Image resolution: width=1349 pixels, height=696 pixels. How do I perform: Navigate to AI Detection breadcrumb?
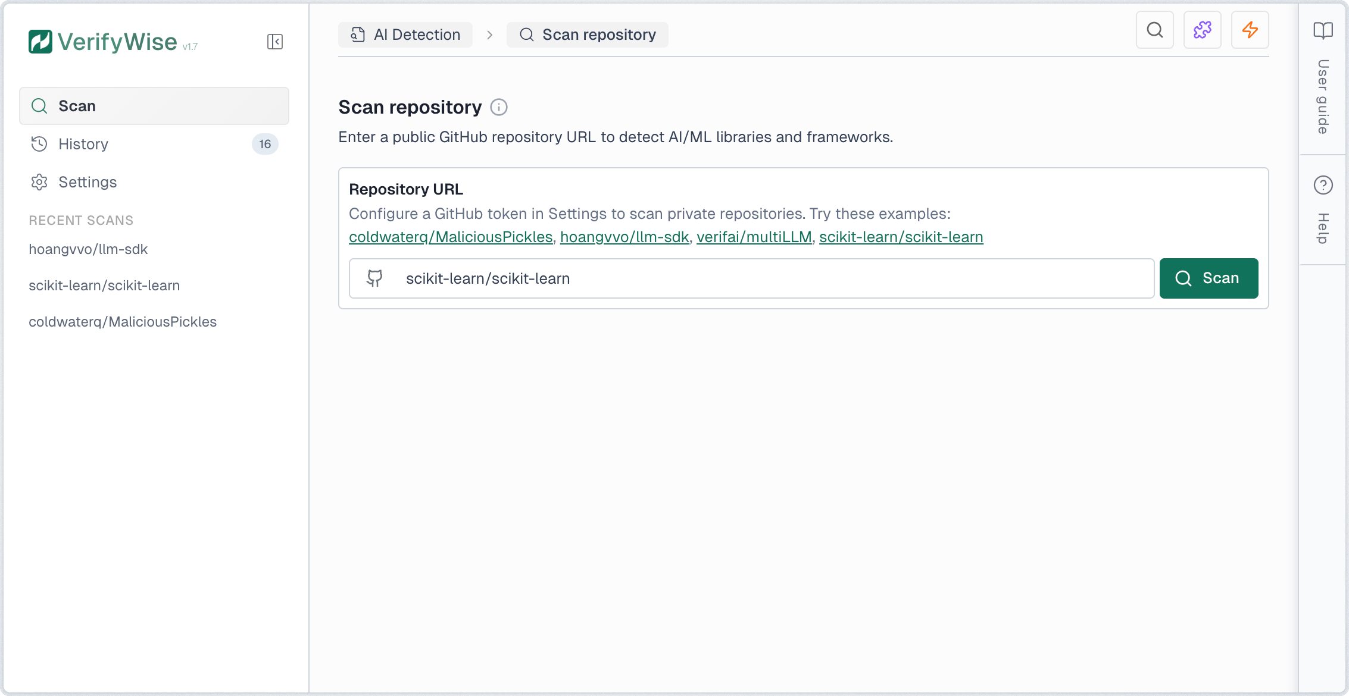pyautogui.click(x=405, y=35)
